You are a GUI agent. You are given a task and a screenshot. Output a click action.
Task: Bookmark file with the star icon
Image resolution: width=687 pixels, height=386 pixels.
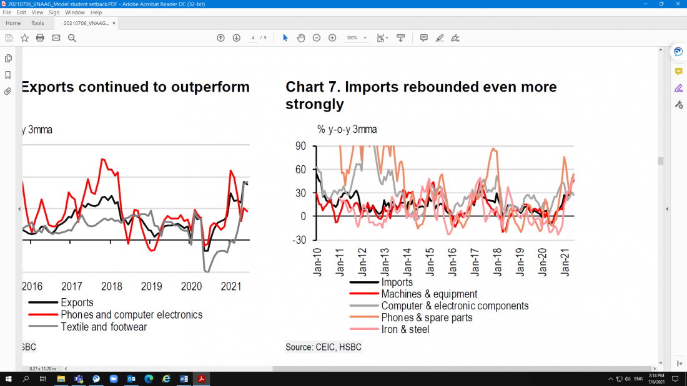(24, 38)
